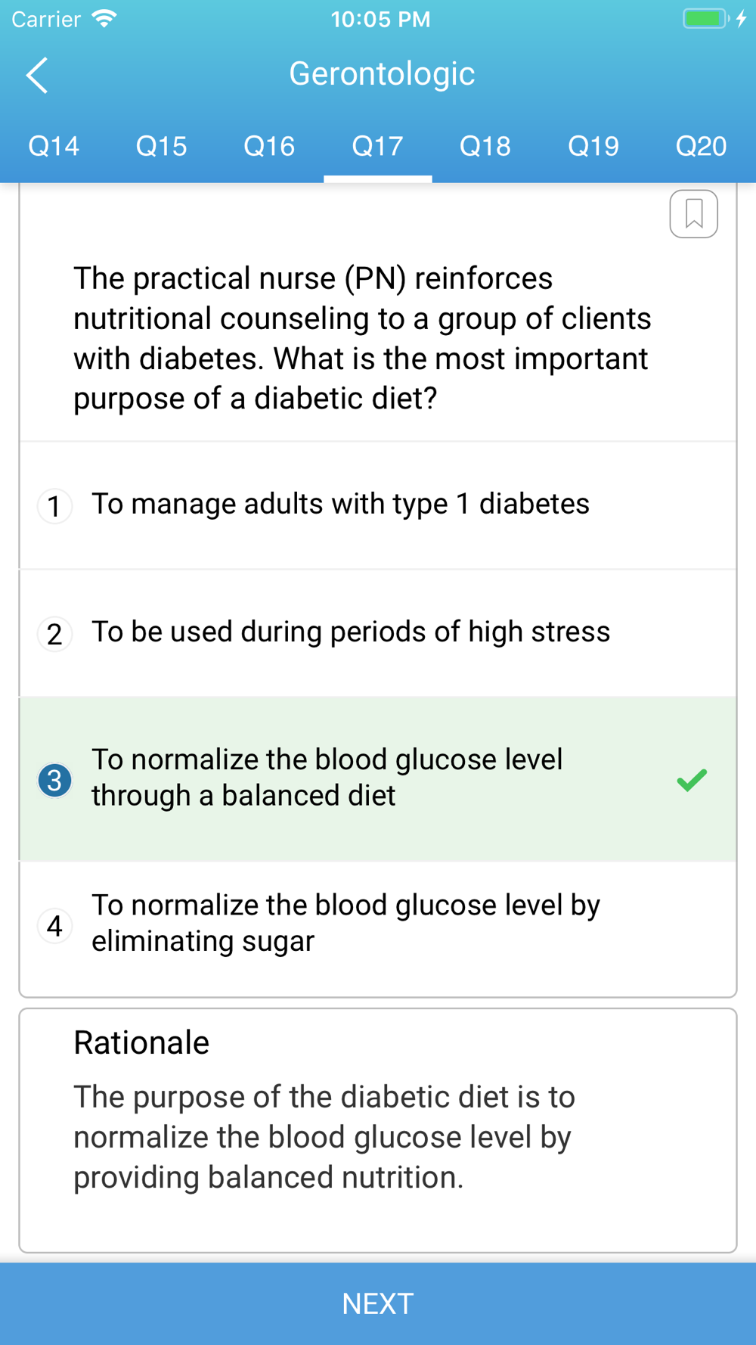Viewport: 756px width, 1345px height.
Task: Choose "To be used during periods of high stress"
Action: pyautogui.click(x=351, y=632)
